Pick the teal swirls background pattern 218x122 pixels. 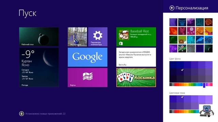click(200, 22)
